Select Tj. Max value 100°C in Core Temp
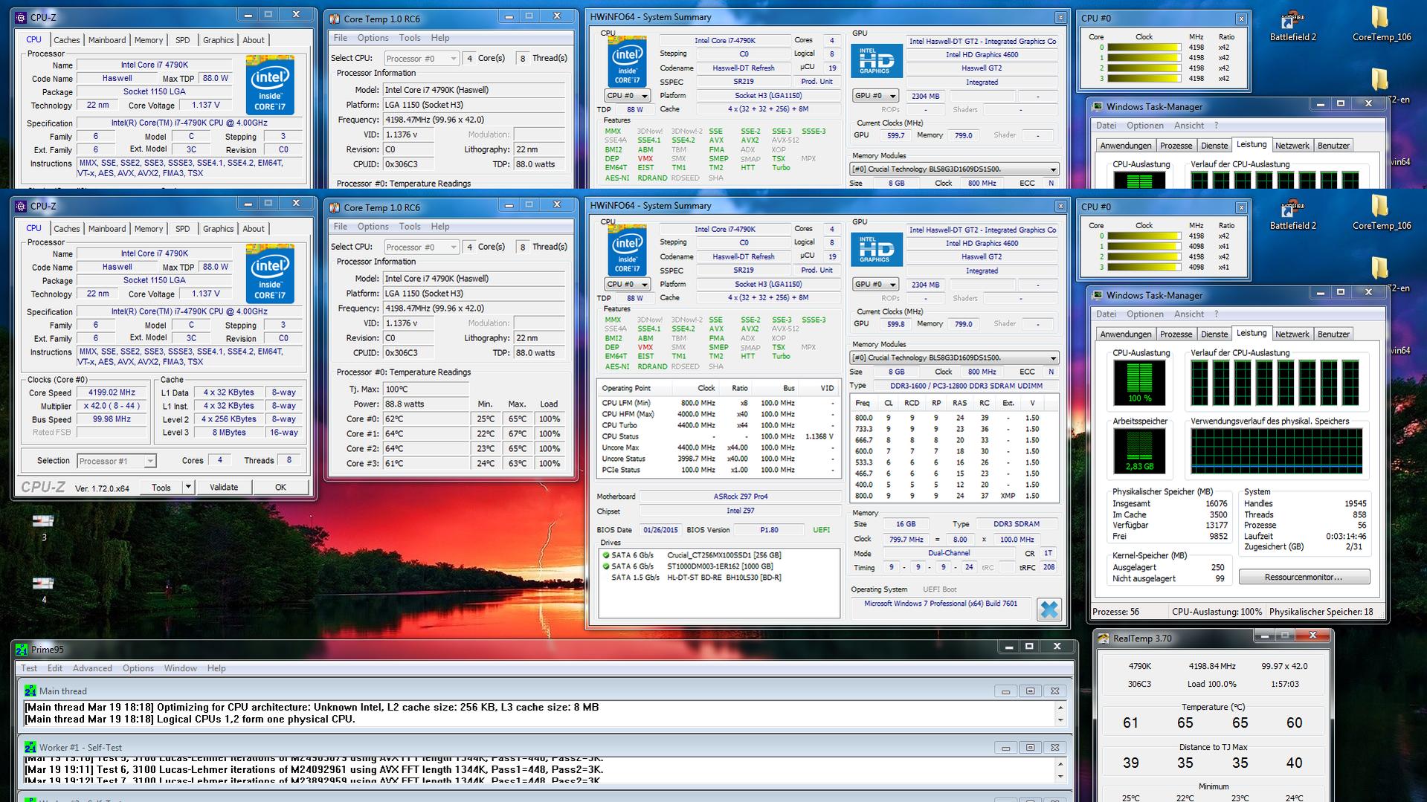 (426, 389)
